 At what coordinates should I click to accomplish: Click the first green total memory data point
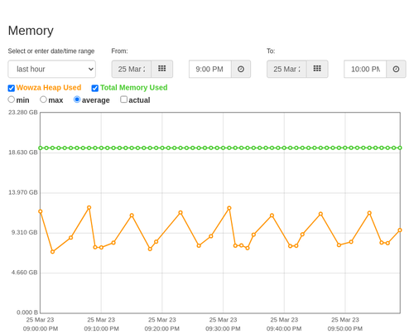pyautogui.click(x=41, y=148)
